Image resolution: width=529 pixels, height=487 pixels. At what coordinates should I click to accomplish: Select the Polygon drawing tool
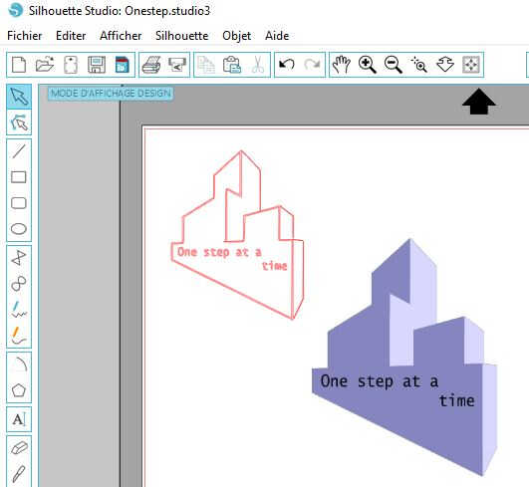click(19, 258)
